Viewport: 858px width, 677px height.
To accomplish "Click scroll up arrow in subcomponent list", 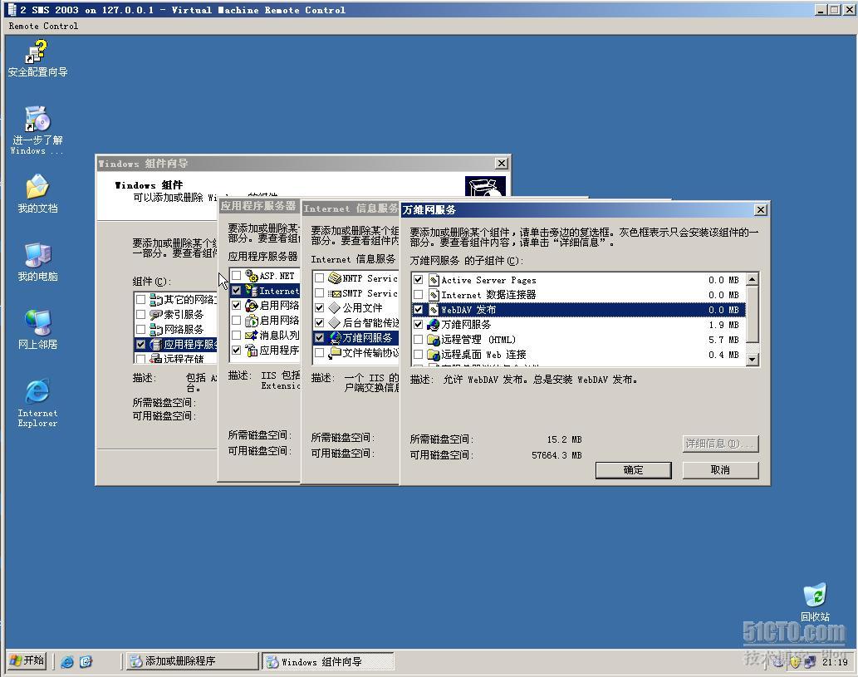I will coord(753,279).
